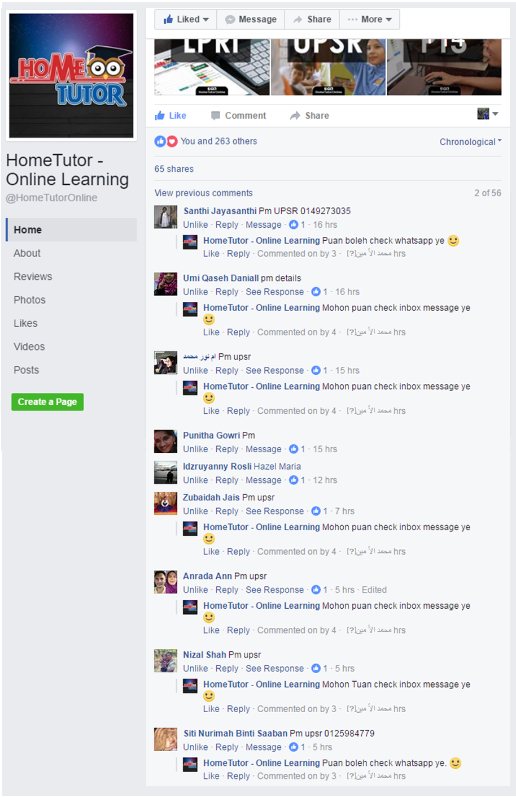516x797 pixels.
Task: Open the reactions list beside 'You and 263 others'
Action: 166,141
